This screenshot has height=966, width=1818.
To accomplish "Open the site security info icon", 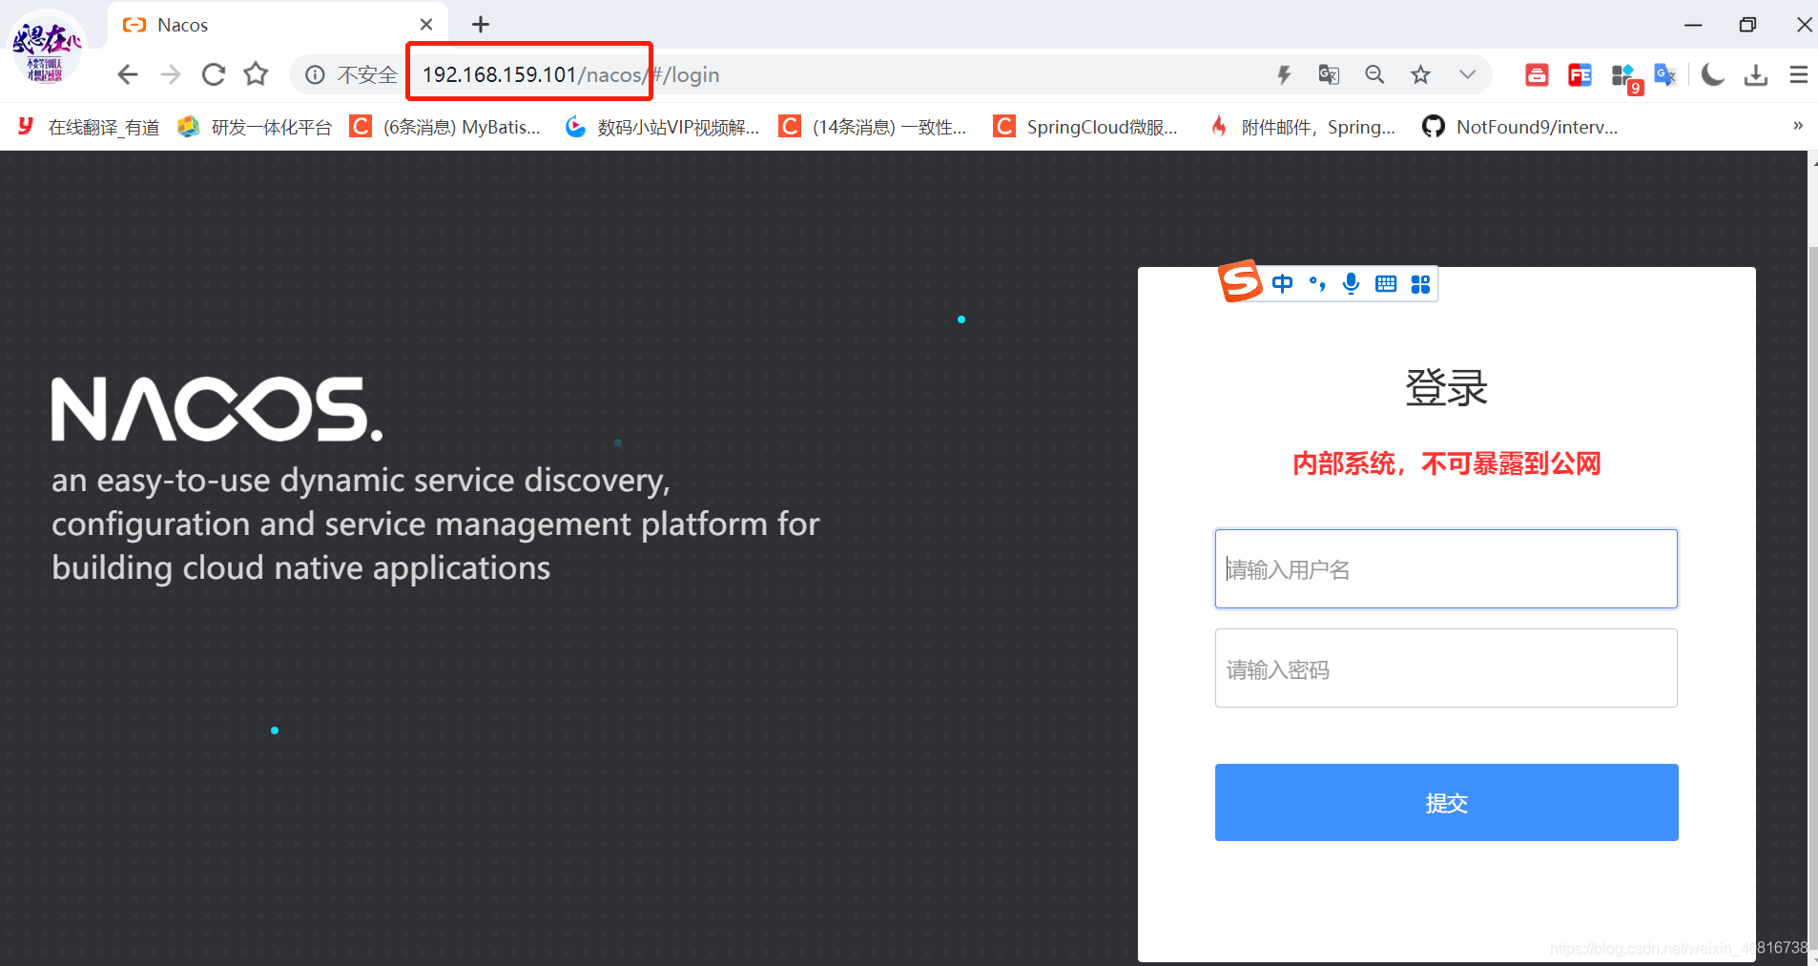I will tap(315, 74).
